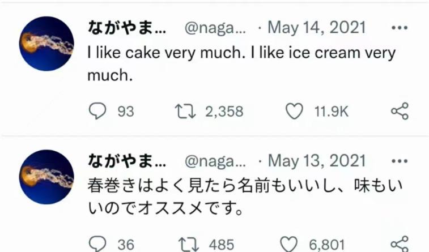This screenshot has width=429, height=252.
Task: Open the May 13, 2021 timestamp
Action: (x=317, y=161)
